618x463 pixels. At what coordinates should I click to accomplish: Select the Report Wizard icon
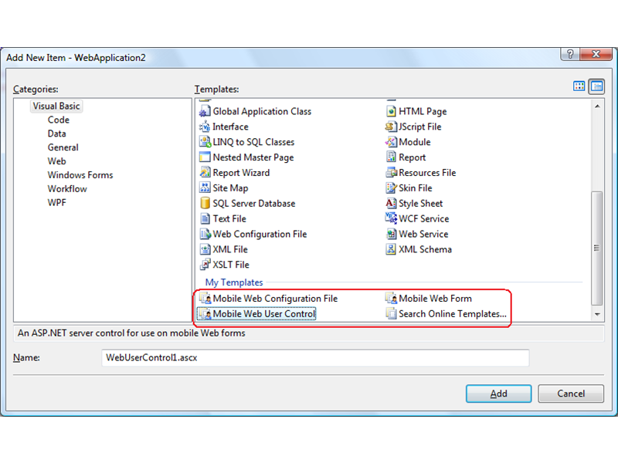205,173
